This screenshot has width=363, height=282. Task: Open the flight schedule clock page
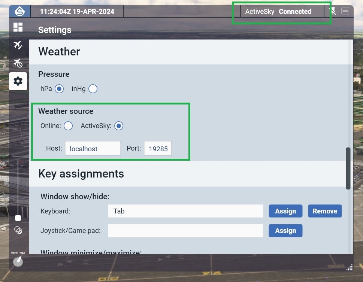tap(18, 63)
